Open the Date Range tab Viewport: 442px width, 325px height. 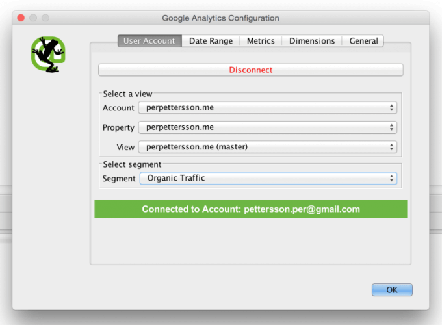[x=211, y=41]
